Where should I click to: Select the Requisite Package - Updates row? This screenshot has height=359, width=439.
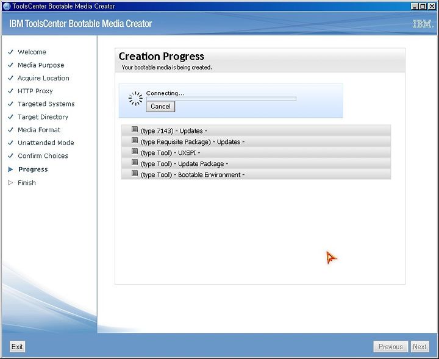[x=256, y=141]
